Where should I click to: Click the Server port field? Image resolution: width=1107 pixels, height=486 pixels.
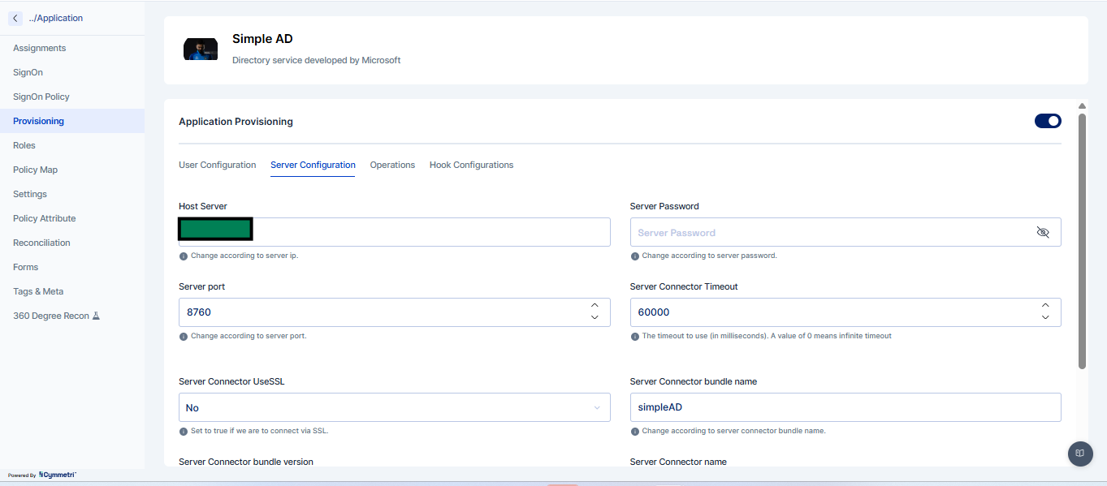(x=394, y=312)
